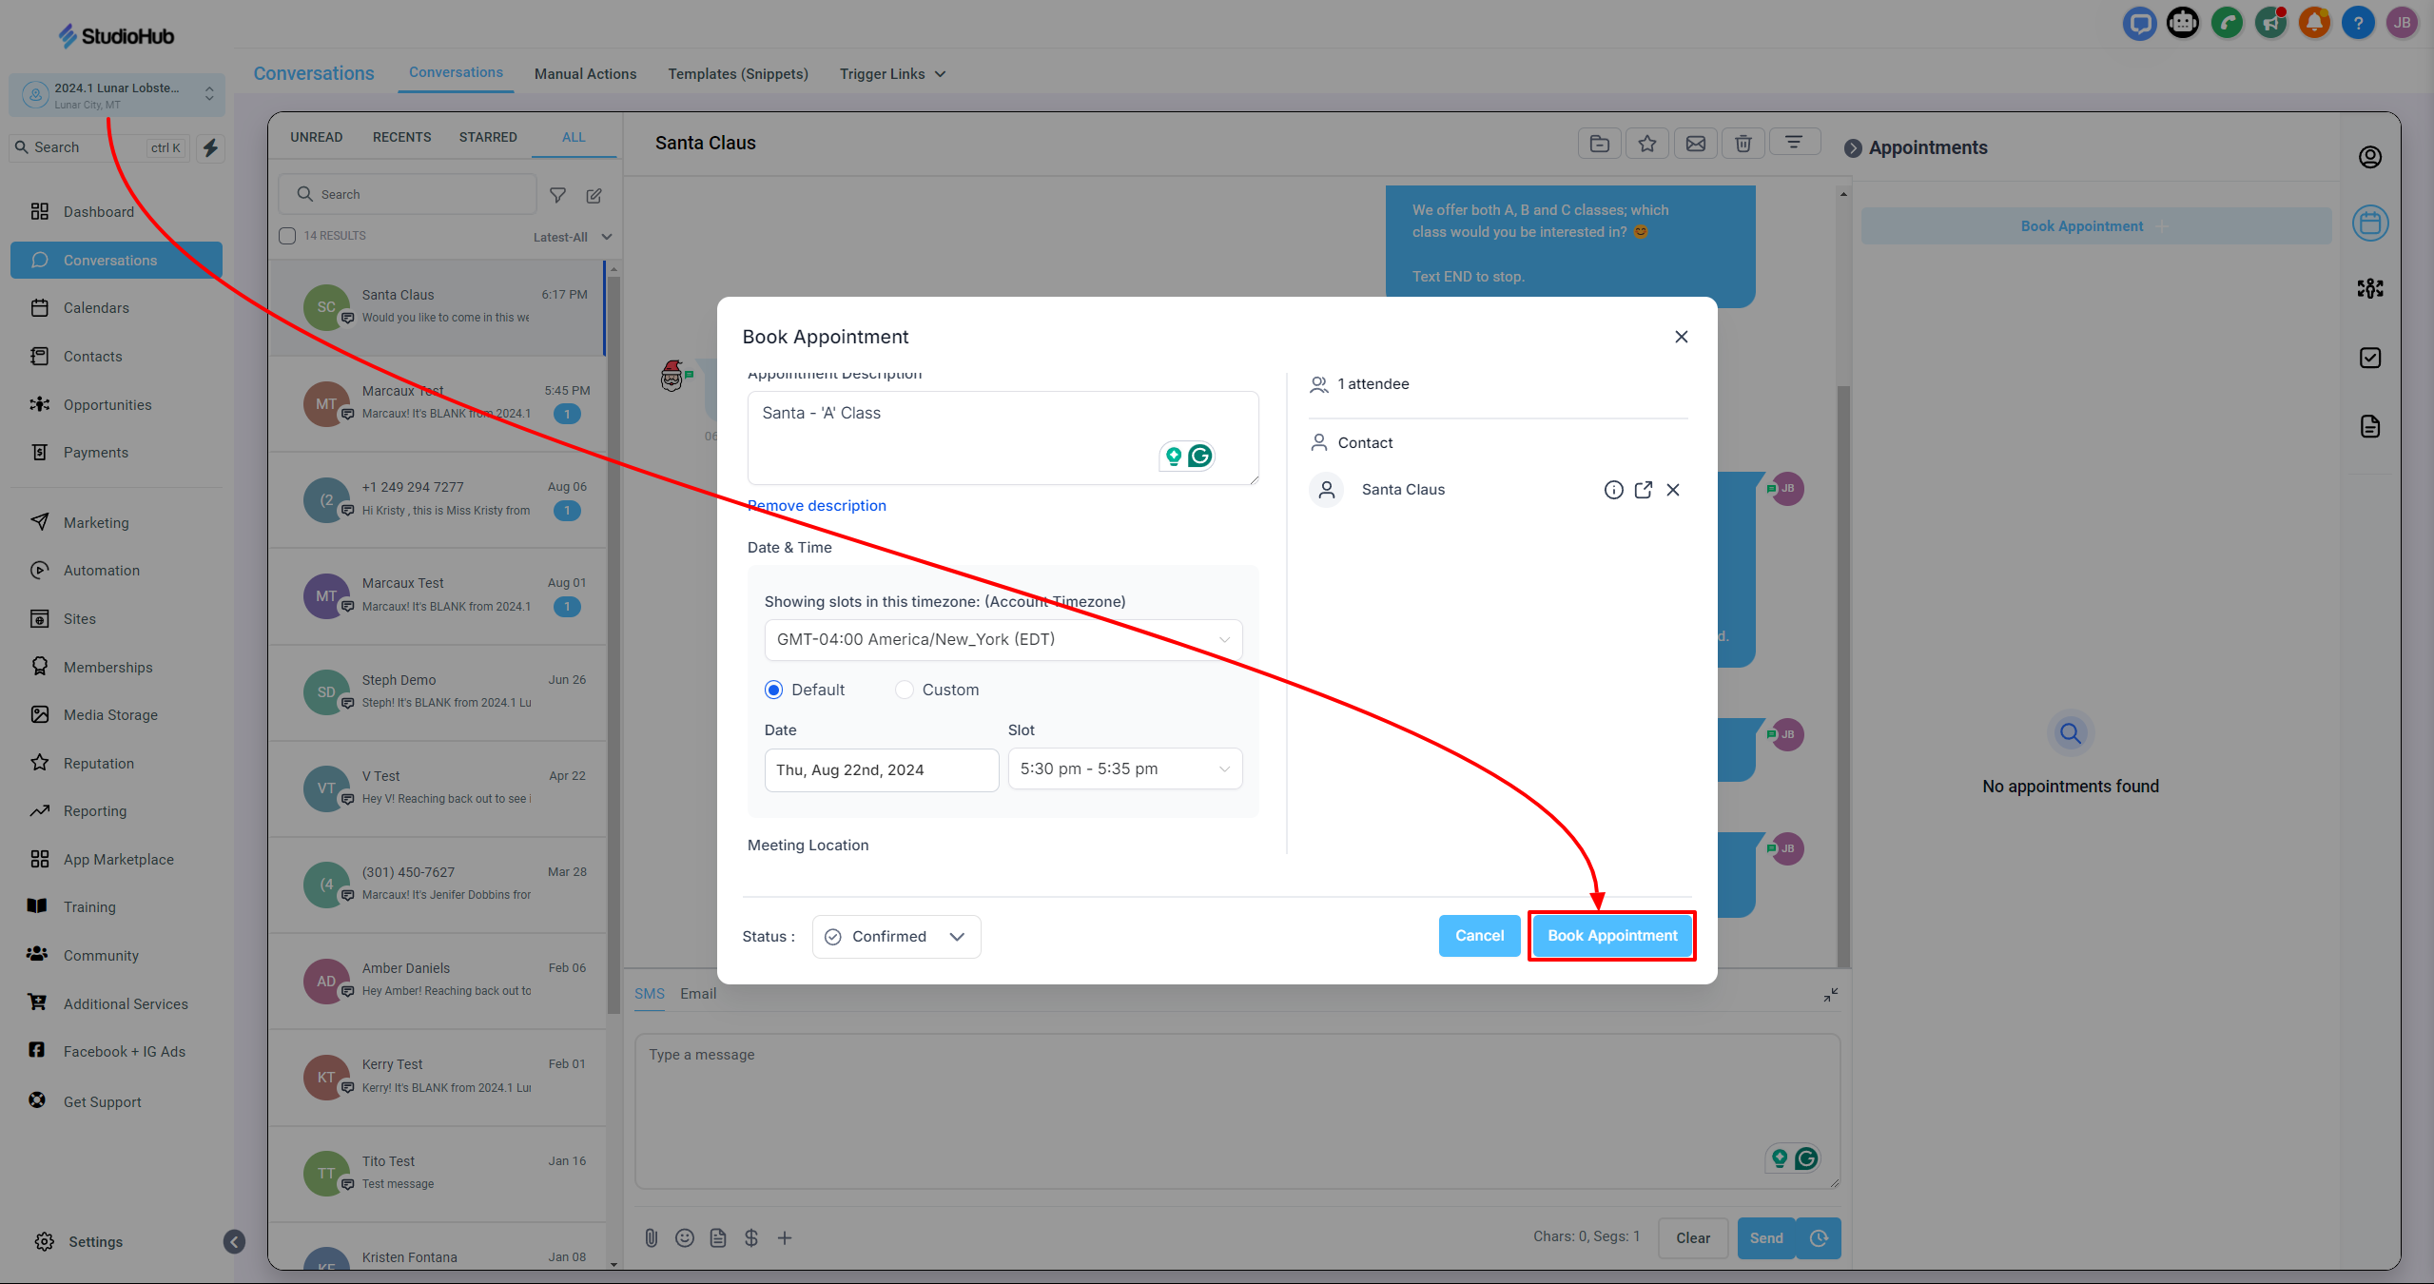
Task: Click the Book Appointment confirm button
Action: 1611,936
